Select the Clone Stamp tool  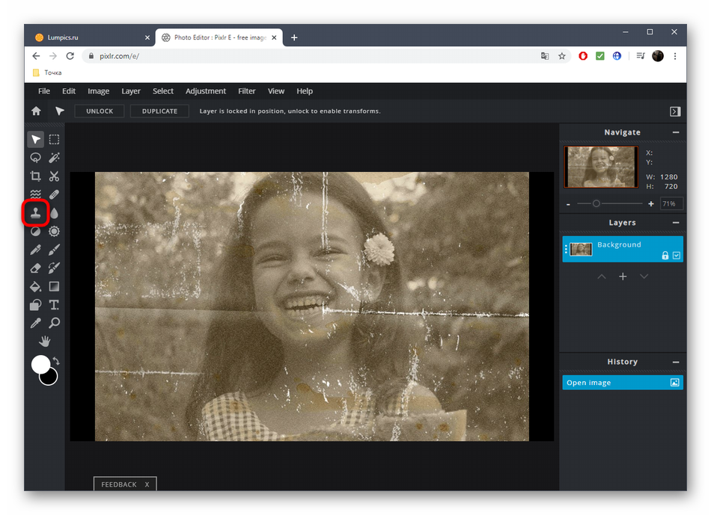tap(35, 213)
